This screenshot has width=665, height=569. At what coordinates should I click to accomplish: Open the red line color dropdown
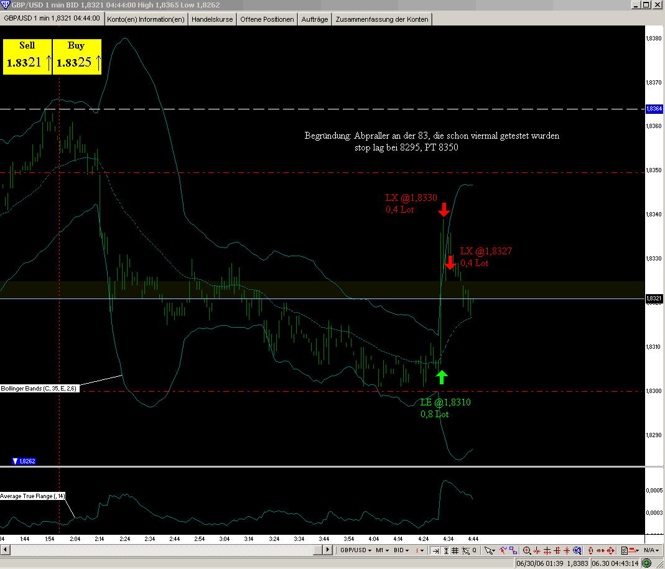421,550
